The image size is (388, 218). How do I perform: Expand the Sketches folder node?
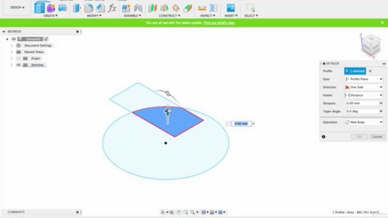coord(12,65)
